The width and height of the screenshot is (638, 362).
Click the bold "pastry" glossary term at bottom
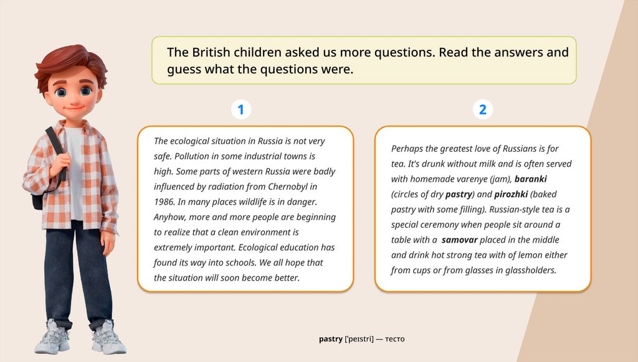pyautogui.click(x=330, y=339)
